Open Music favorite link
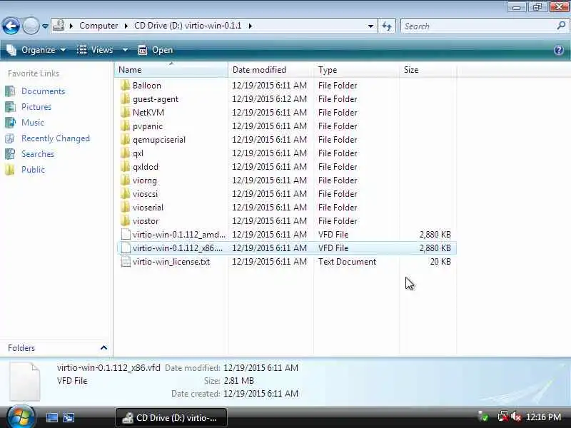Image resolution: width=571 pixels, height=428 pixels. pyautogui.click(x=32, y=122)
